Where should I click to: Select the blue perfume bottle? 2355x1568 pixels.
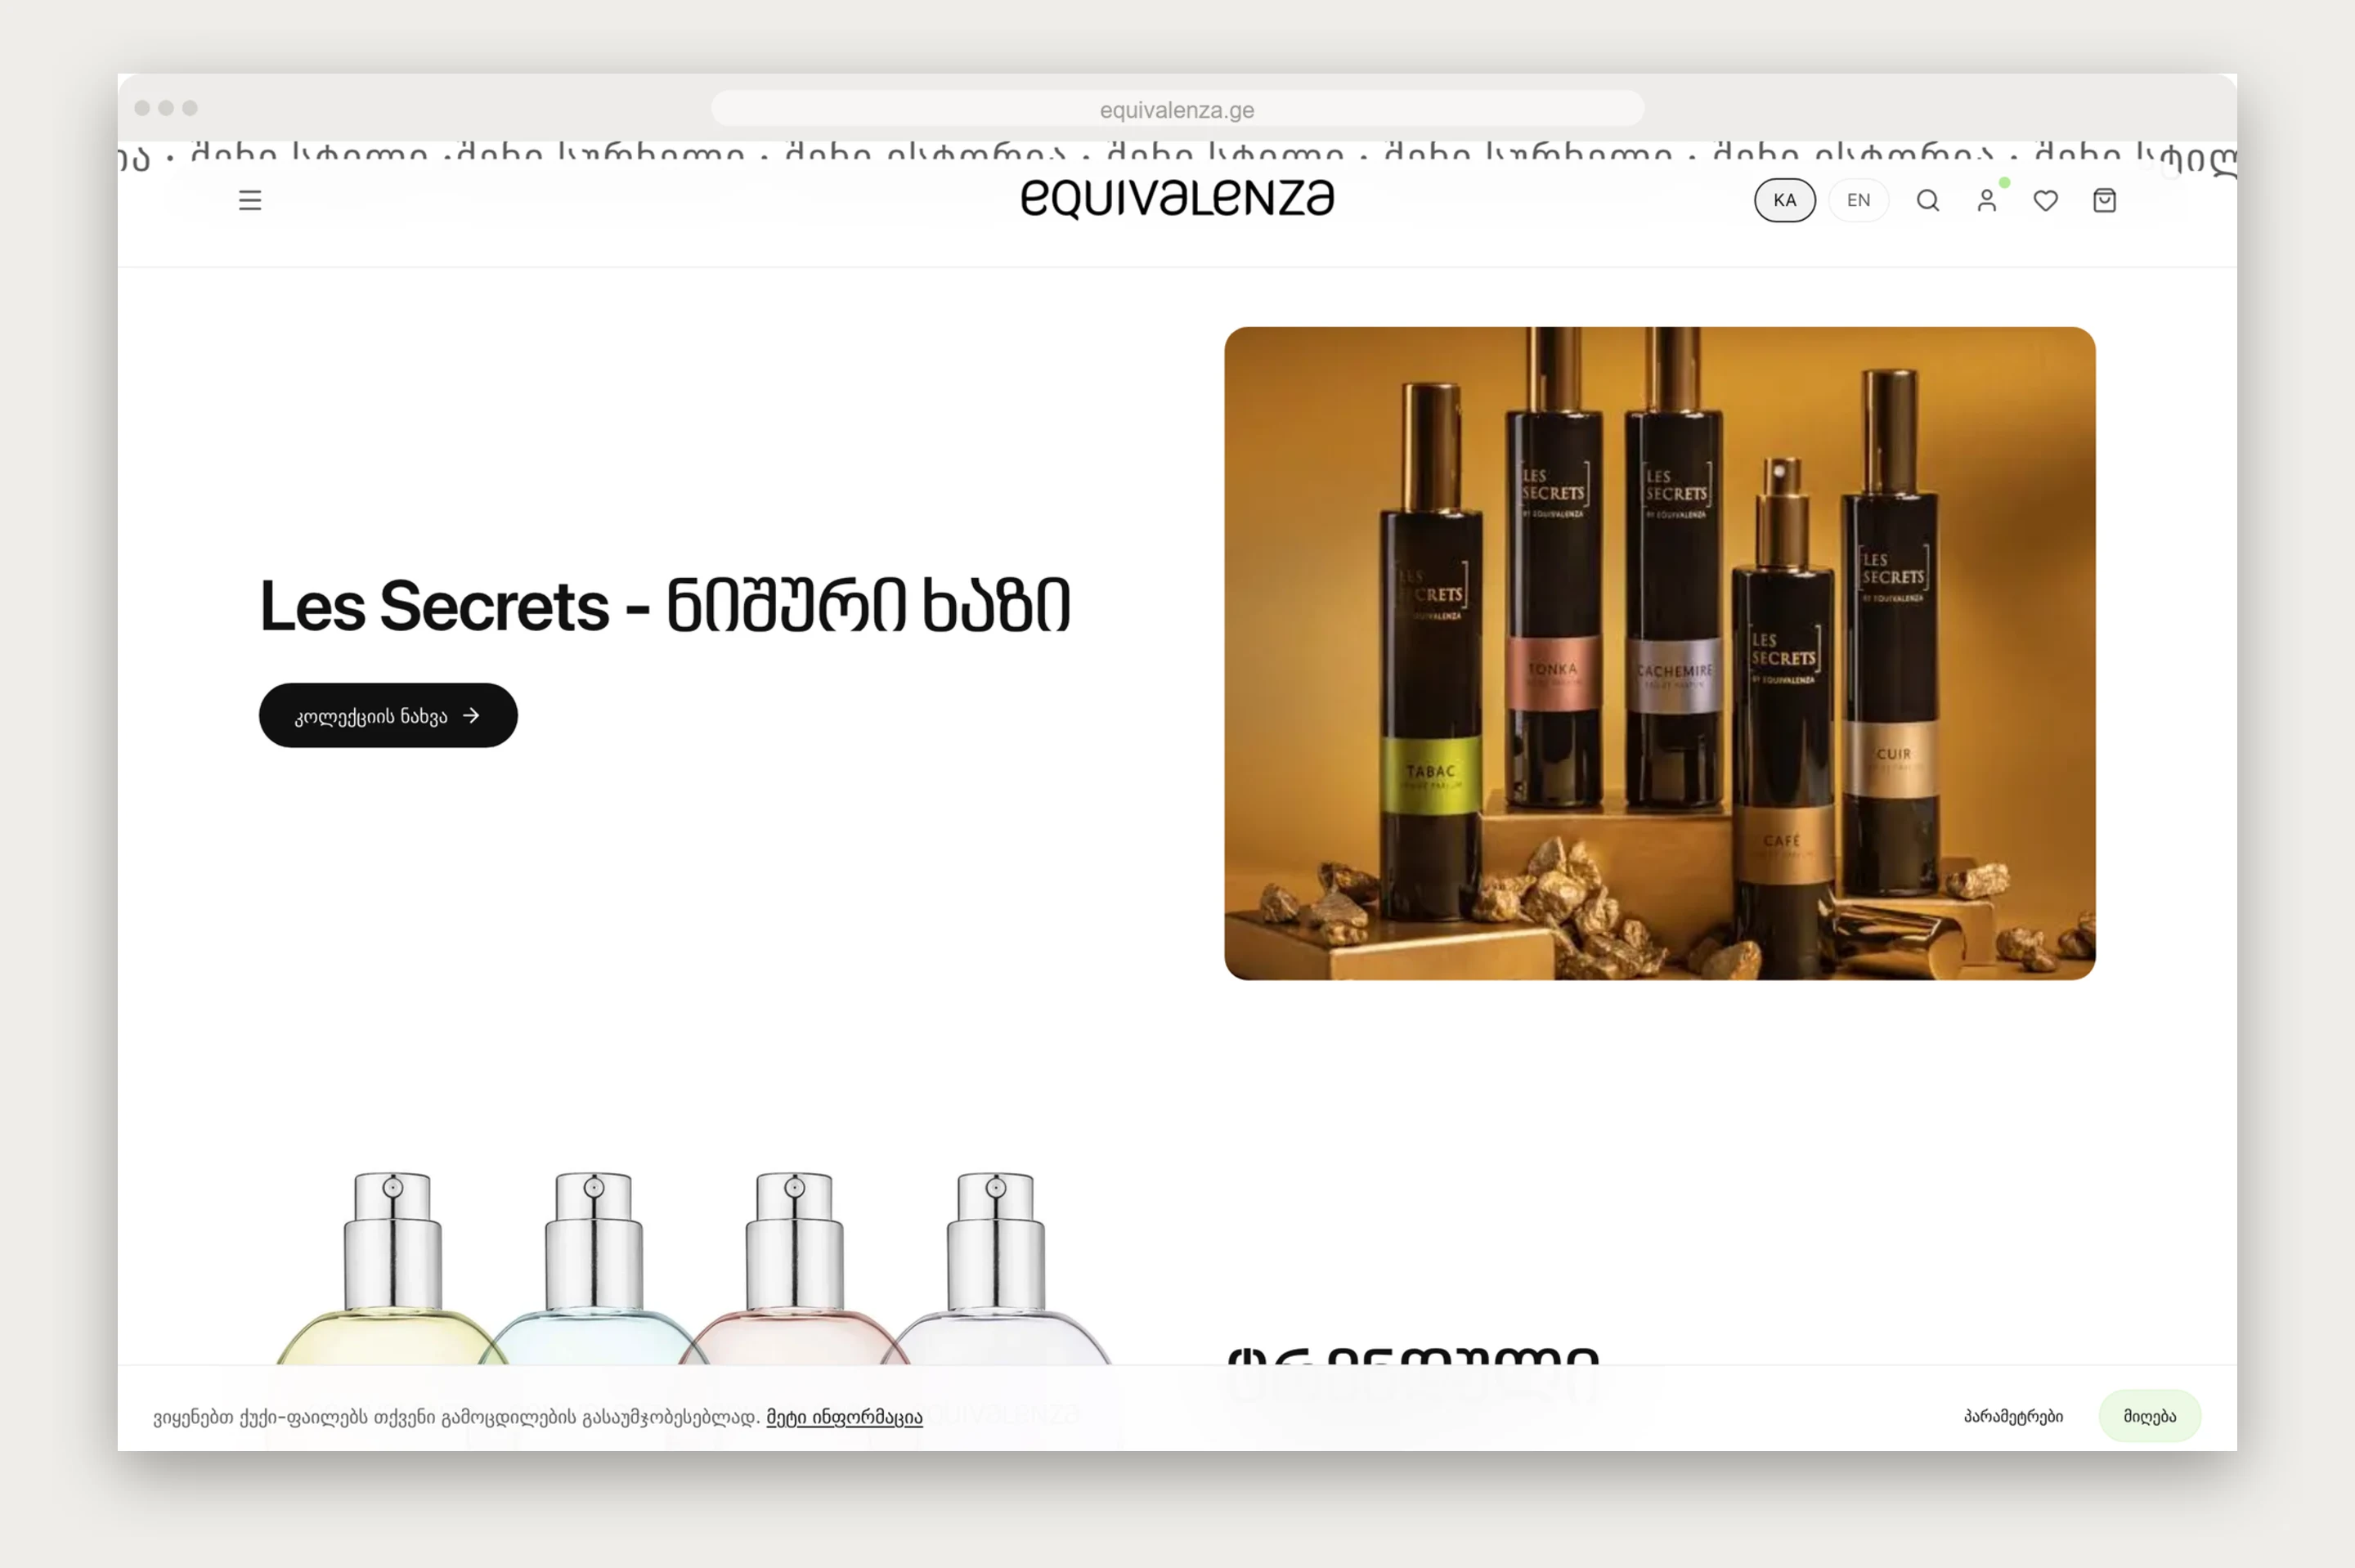[x=594, y=1268]
